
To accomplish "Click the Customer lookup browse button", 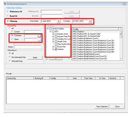I will [x=39, y=36].
